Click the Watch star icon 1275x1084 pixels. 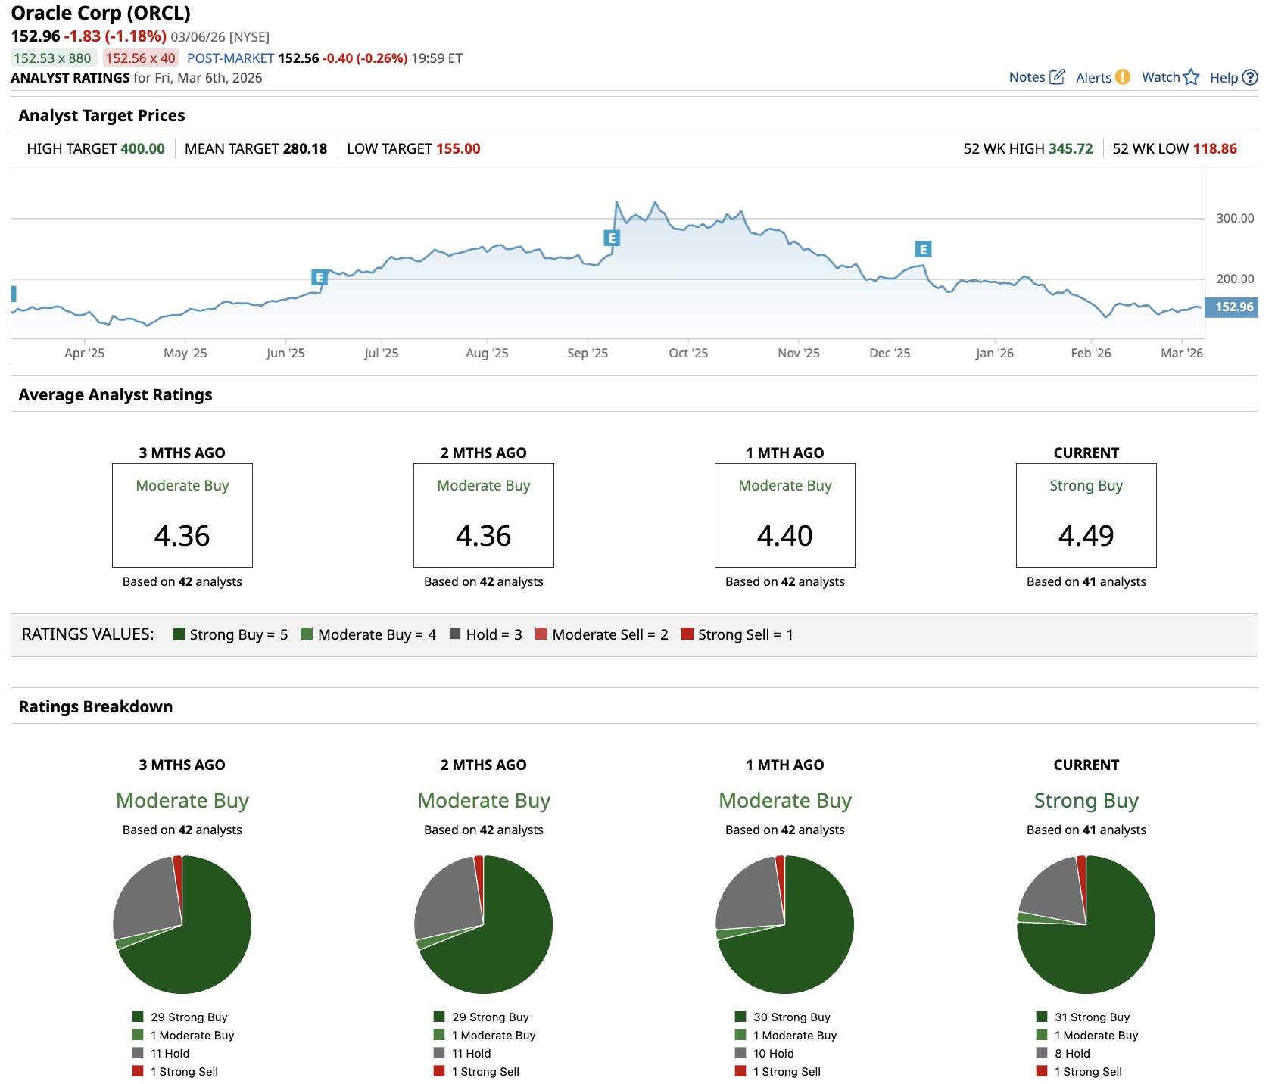click(x=1191, y=76)
